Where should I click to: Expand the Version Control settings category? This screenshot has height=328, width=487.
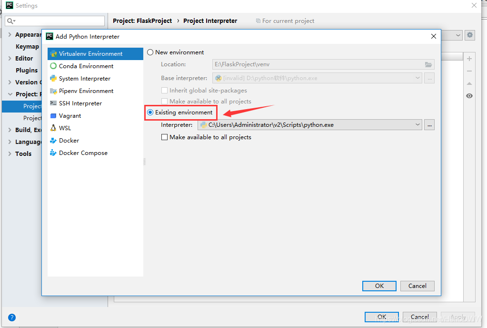(x=10, y=82)
